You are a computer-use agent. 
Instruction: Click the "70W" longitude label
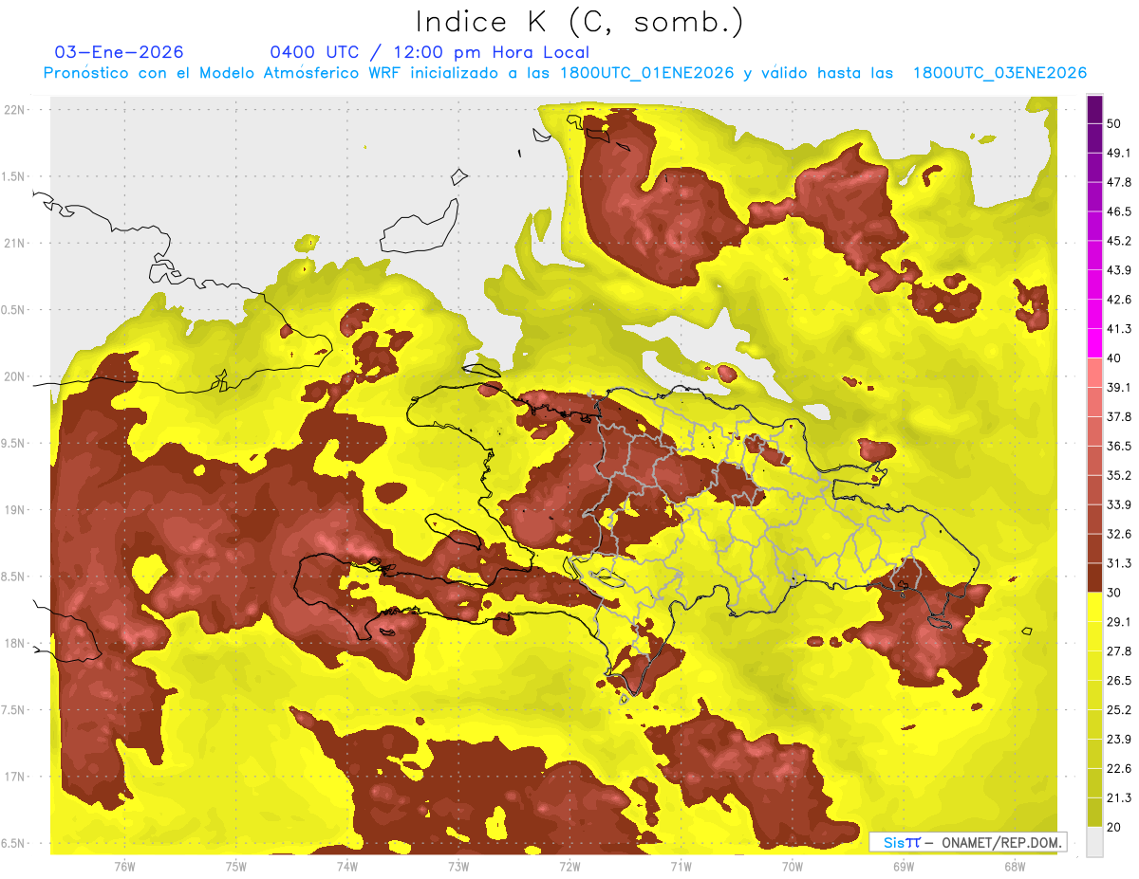coord(793,866)
